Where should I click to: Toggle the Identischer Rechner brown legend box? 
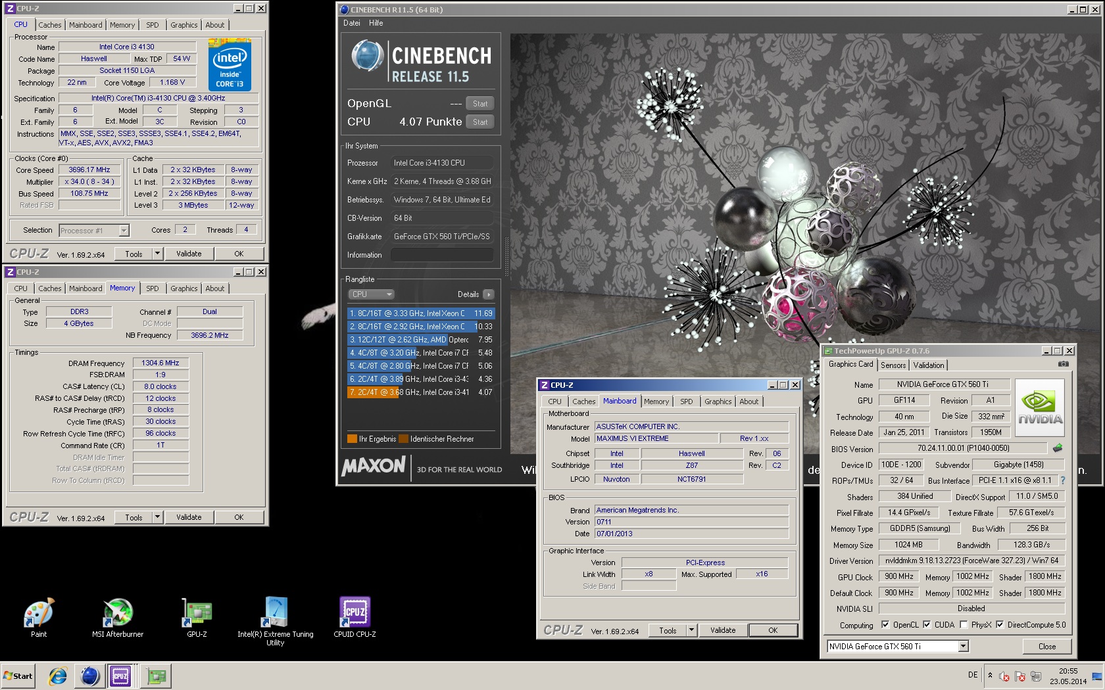pos(403,439)
